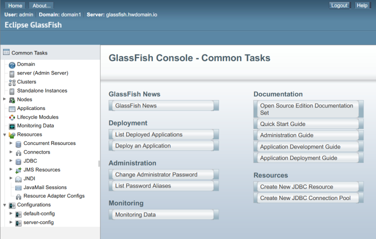Viewport: 376px width, 239px height.
Task: Click the Domain globe icon
Action: click(12, 65)
